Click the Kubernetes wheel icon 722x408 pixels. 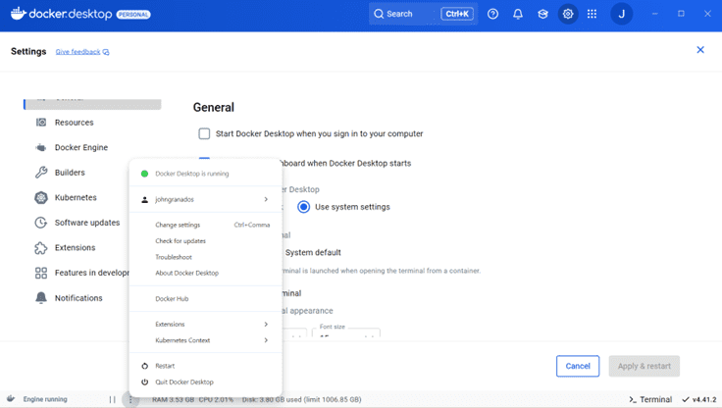[41, 197]
